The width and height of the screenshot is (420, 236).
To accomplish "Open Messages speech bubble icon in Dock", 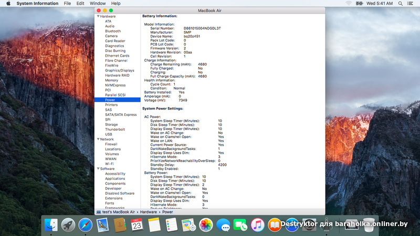I will click(x=223, y=225).
